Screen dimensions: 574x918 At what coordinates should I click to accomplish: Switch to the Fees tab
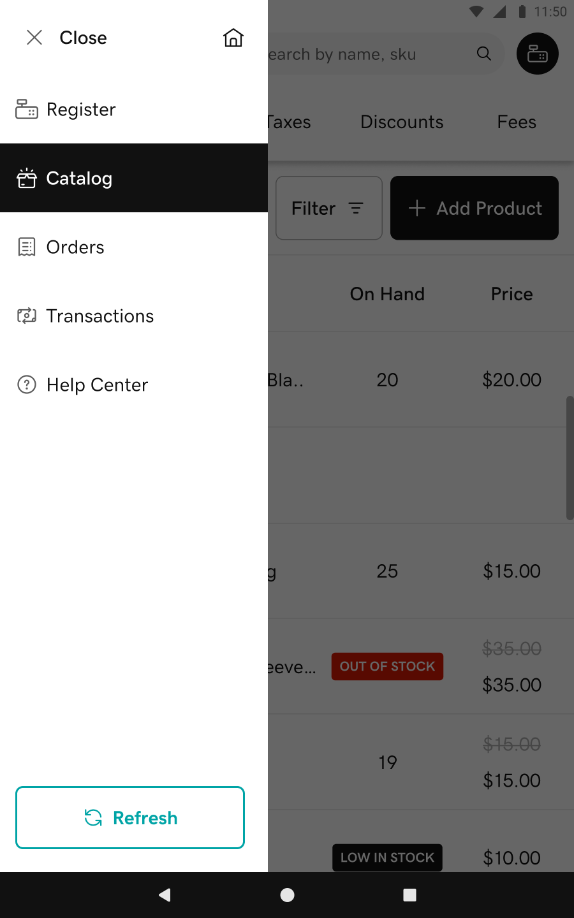517,122
